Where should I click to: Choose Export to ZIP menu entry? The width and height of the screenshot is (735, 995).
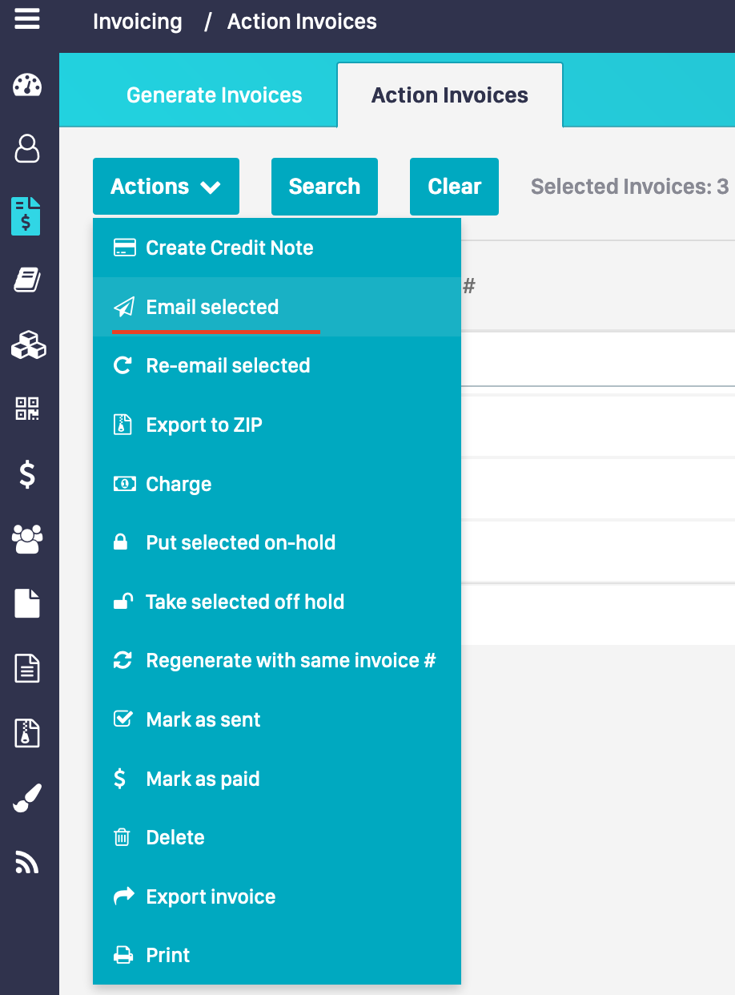pyautogui.click(x=204, y=425)
